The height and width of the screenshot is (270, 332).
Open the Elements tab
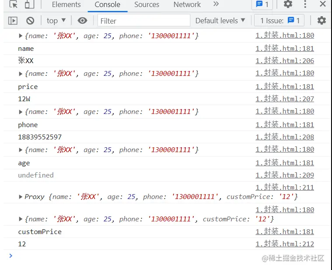tap(66, 4)
